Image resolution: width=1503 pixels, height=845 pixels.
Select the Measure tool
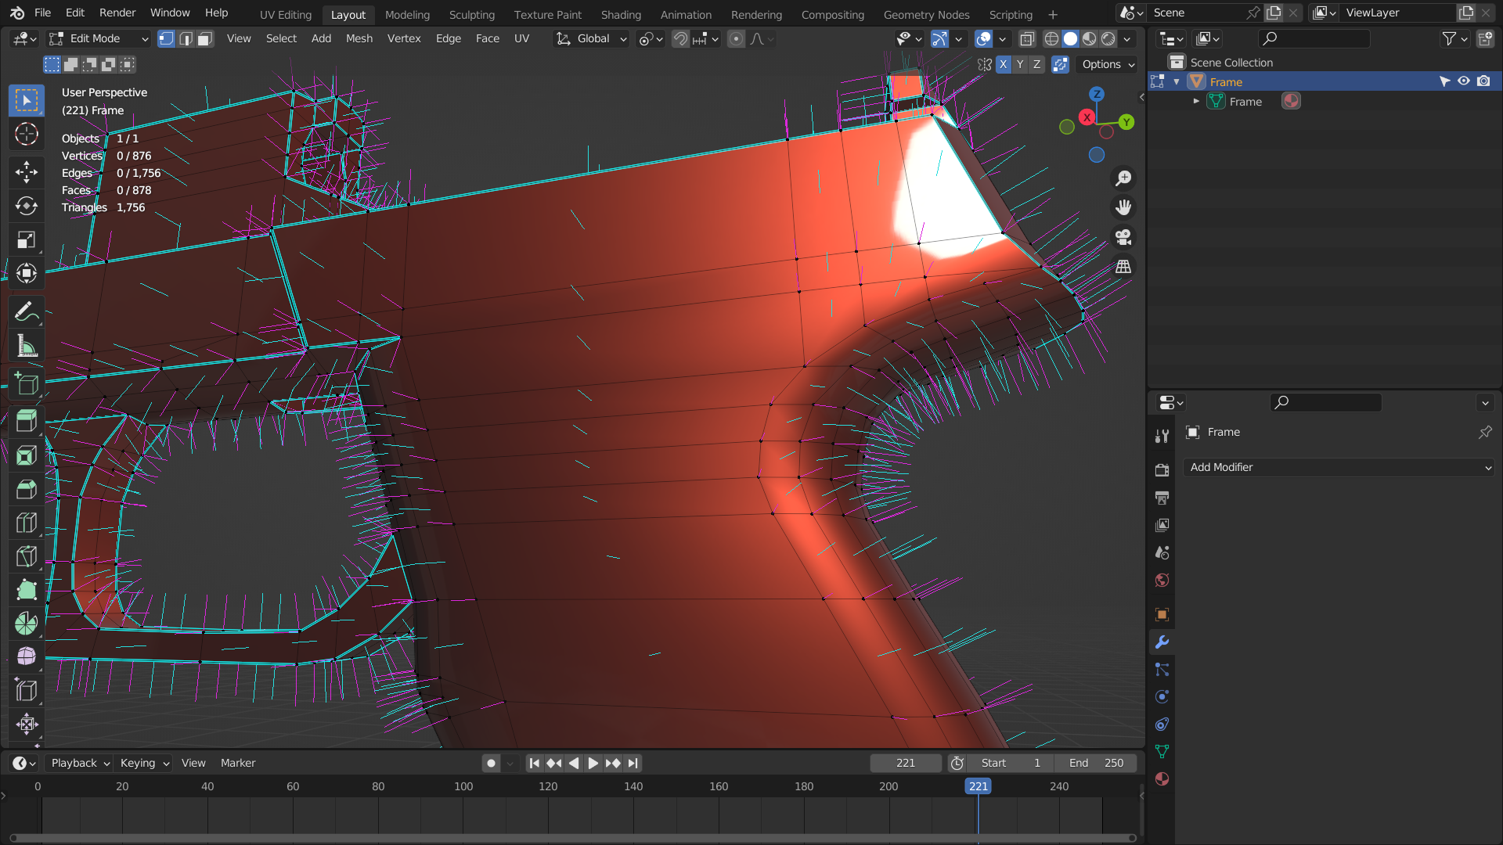point(27,345)
